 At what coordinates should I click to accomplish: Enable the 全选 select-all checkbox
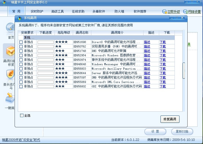[22, 115]
